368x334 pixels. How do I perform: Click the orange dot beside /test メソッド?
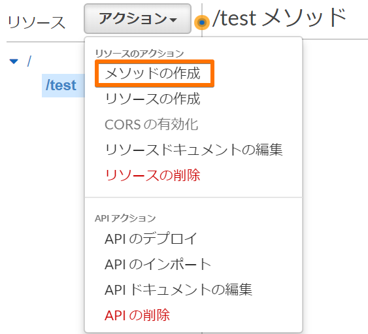pos(202,23)
